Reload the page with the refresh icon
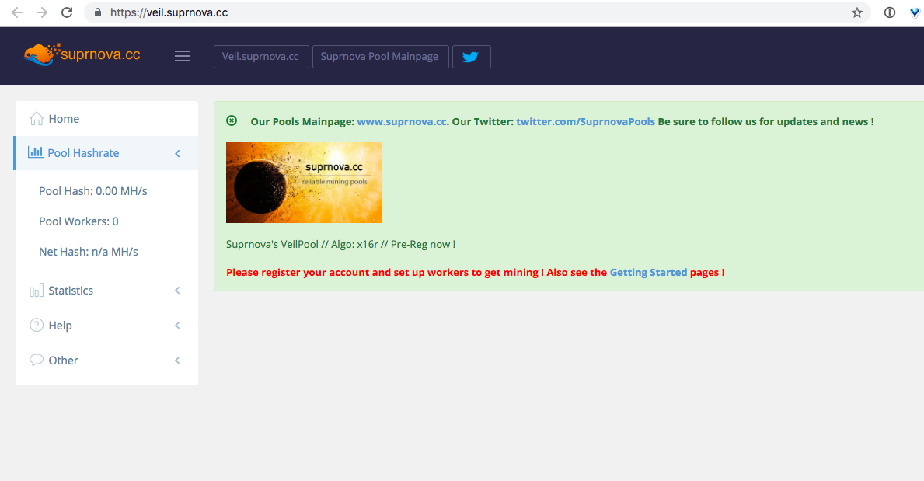This screenshot has width=924, height=481. pyautogui.click(x=67, y=12)
